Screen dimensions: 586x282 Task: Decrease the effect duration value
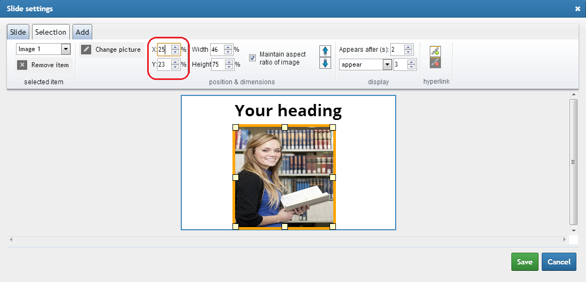(412, 68)
